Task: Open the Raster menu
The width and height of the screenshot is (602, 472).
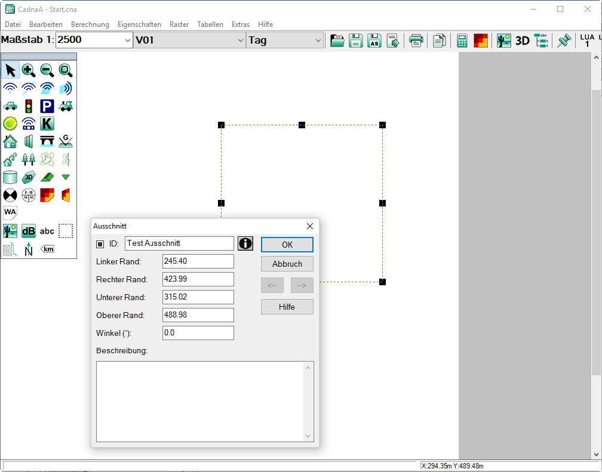Action: click(x=179, y=24)
